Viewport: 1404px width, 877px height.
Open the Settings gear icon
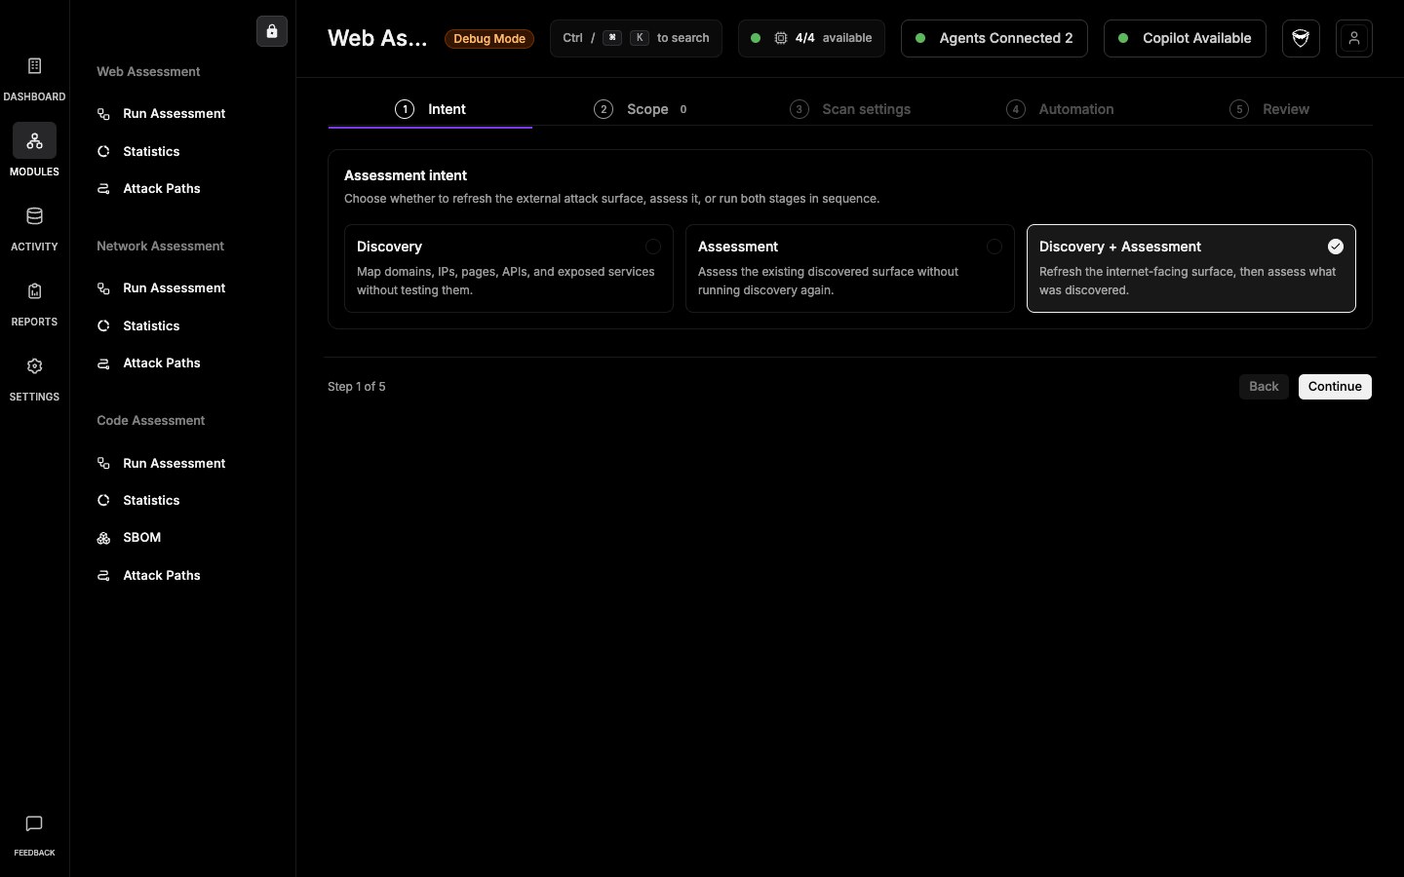pos(34,366)
